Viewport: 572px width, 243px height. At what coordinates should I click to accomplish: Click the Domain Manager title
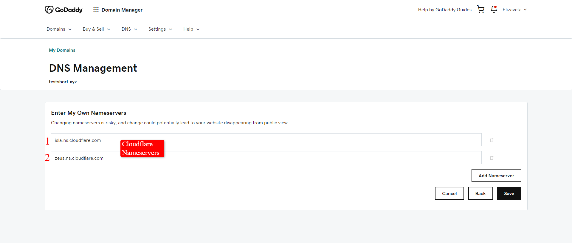[122, 10]
